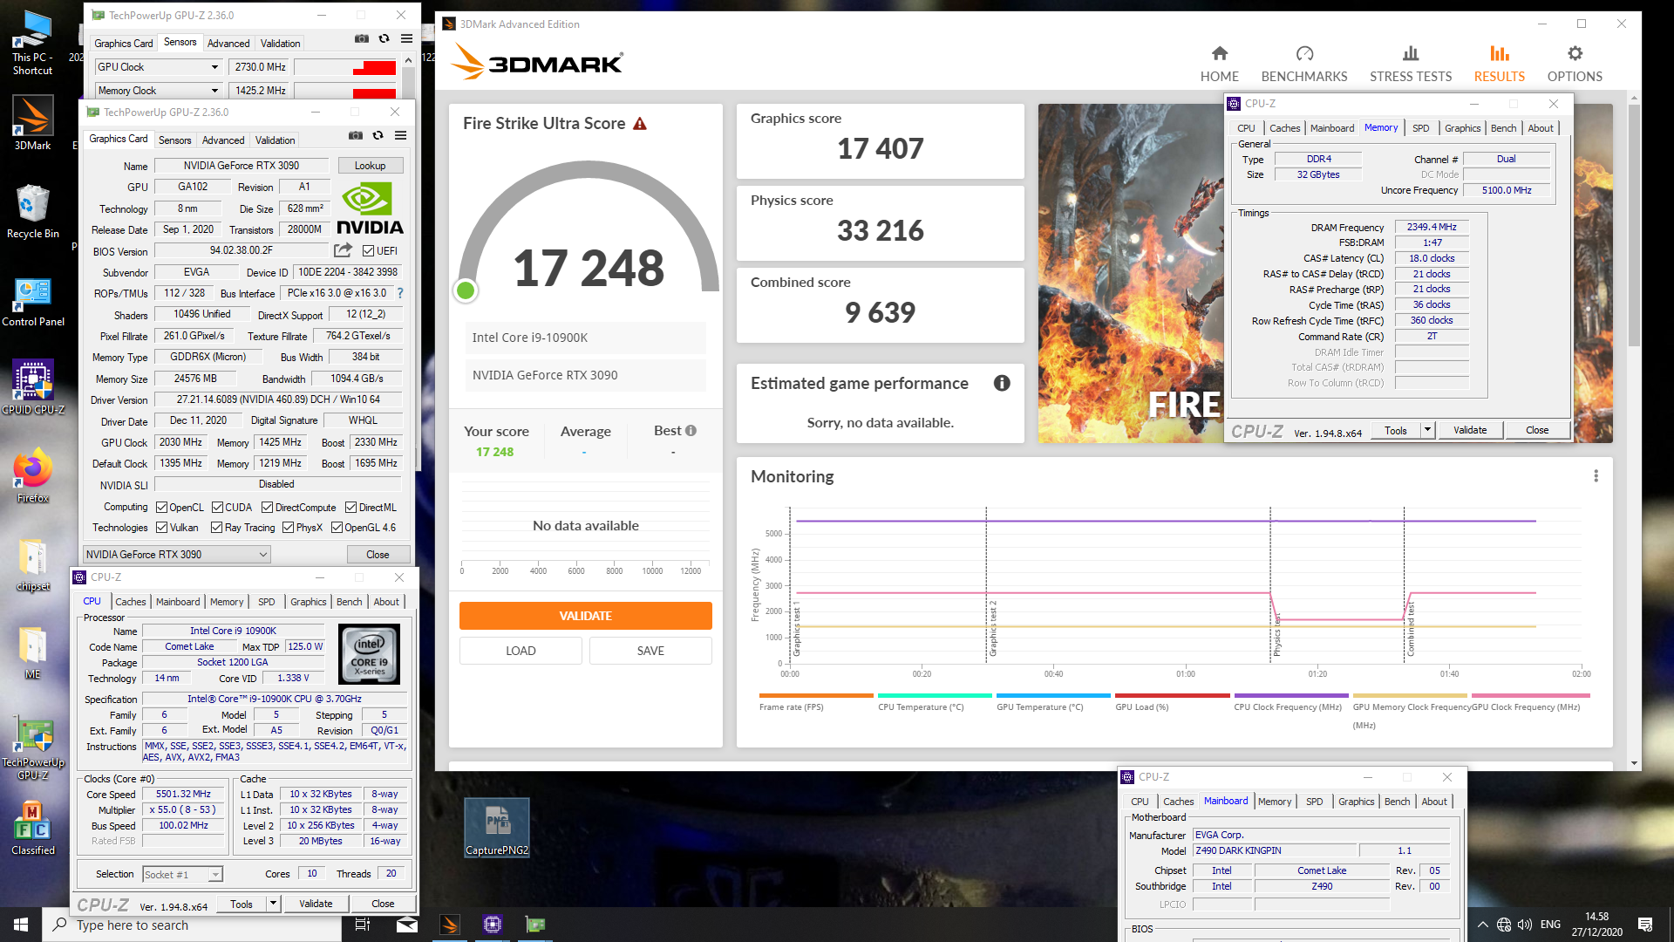Screen dimensions: 1674x942
Task: Click the Fire Strike Ultra warning triangle
Action: click(640, 124)
